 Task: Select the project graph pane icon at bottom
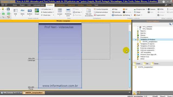[139, 93]
